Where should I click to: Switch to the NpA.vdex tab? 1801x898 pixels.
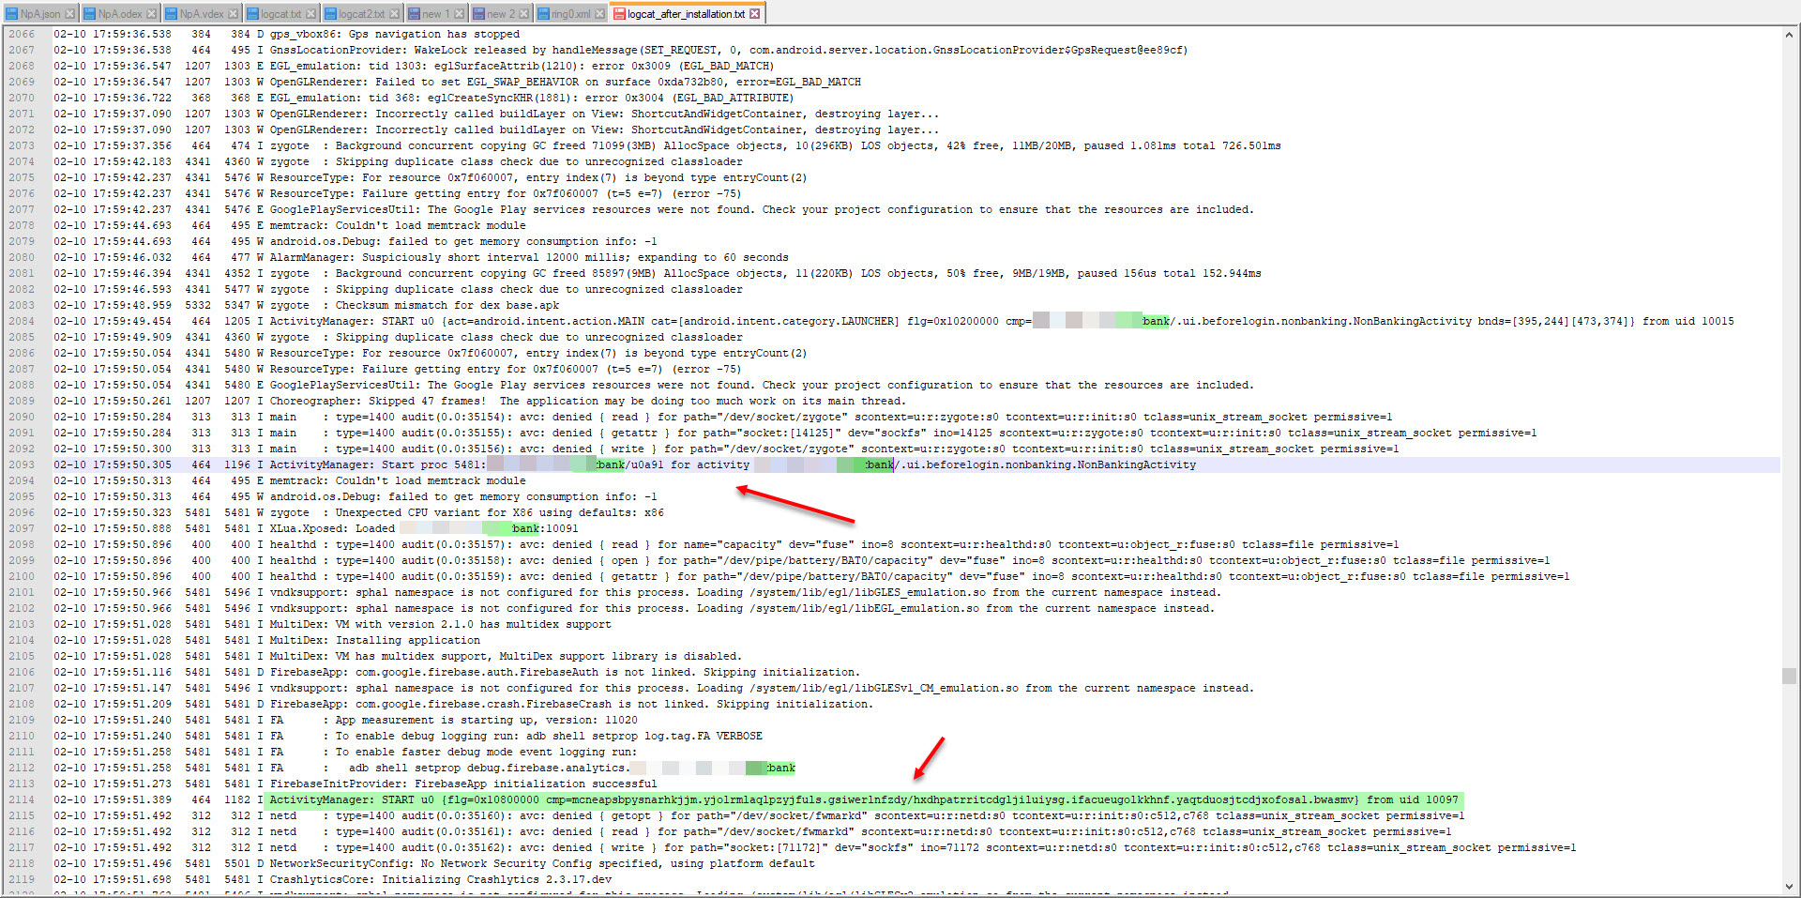(202, 14)
